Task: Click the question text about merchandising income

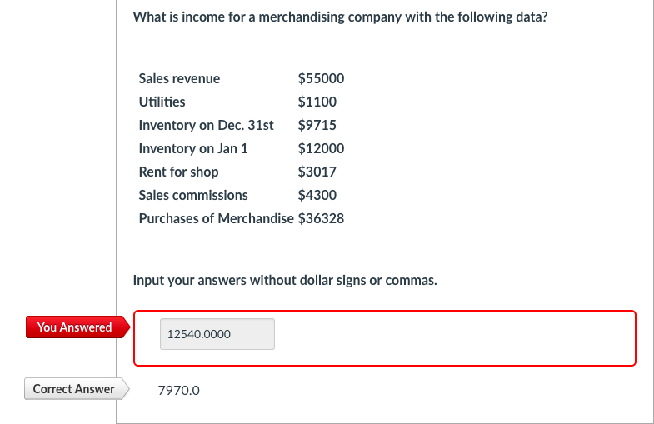Action: 340,17
